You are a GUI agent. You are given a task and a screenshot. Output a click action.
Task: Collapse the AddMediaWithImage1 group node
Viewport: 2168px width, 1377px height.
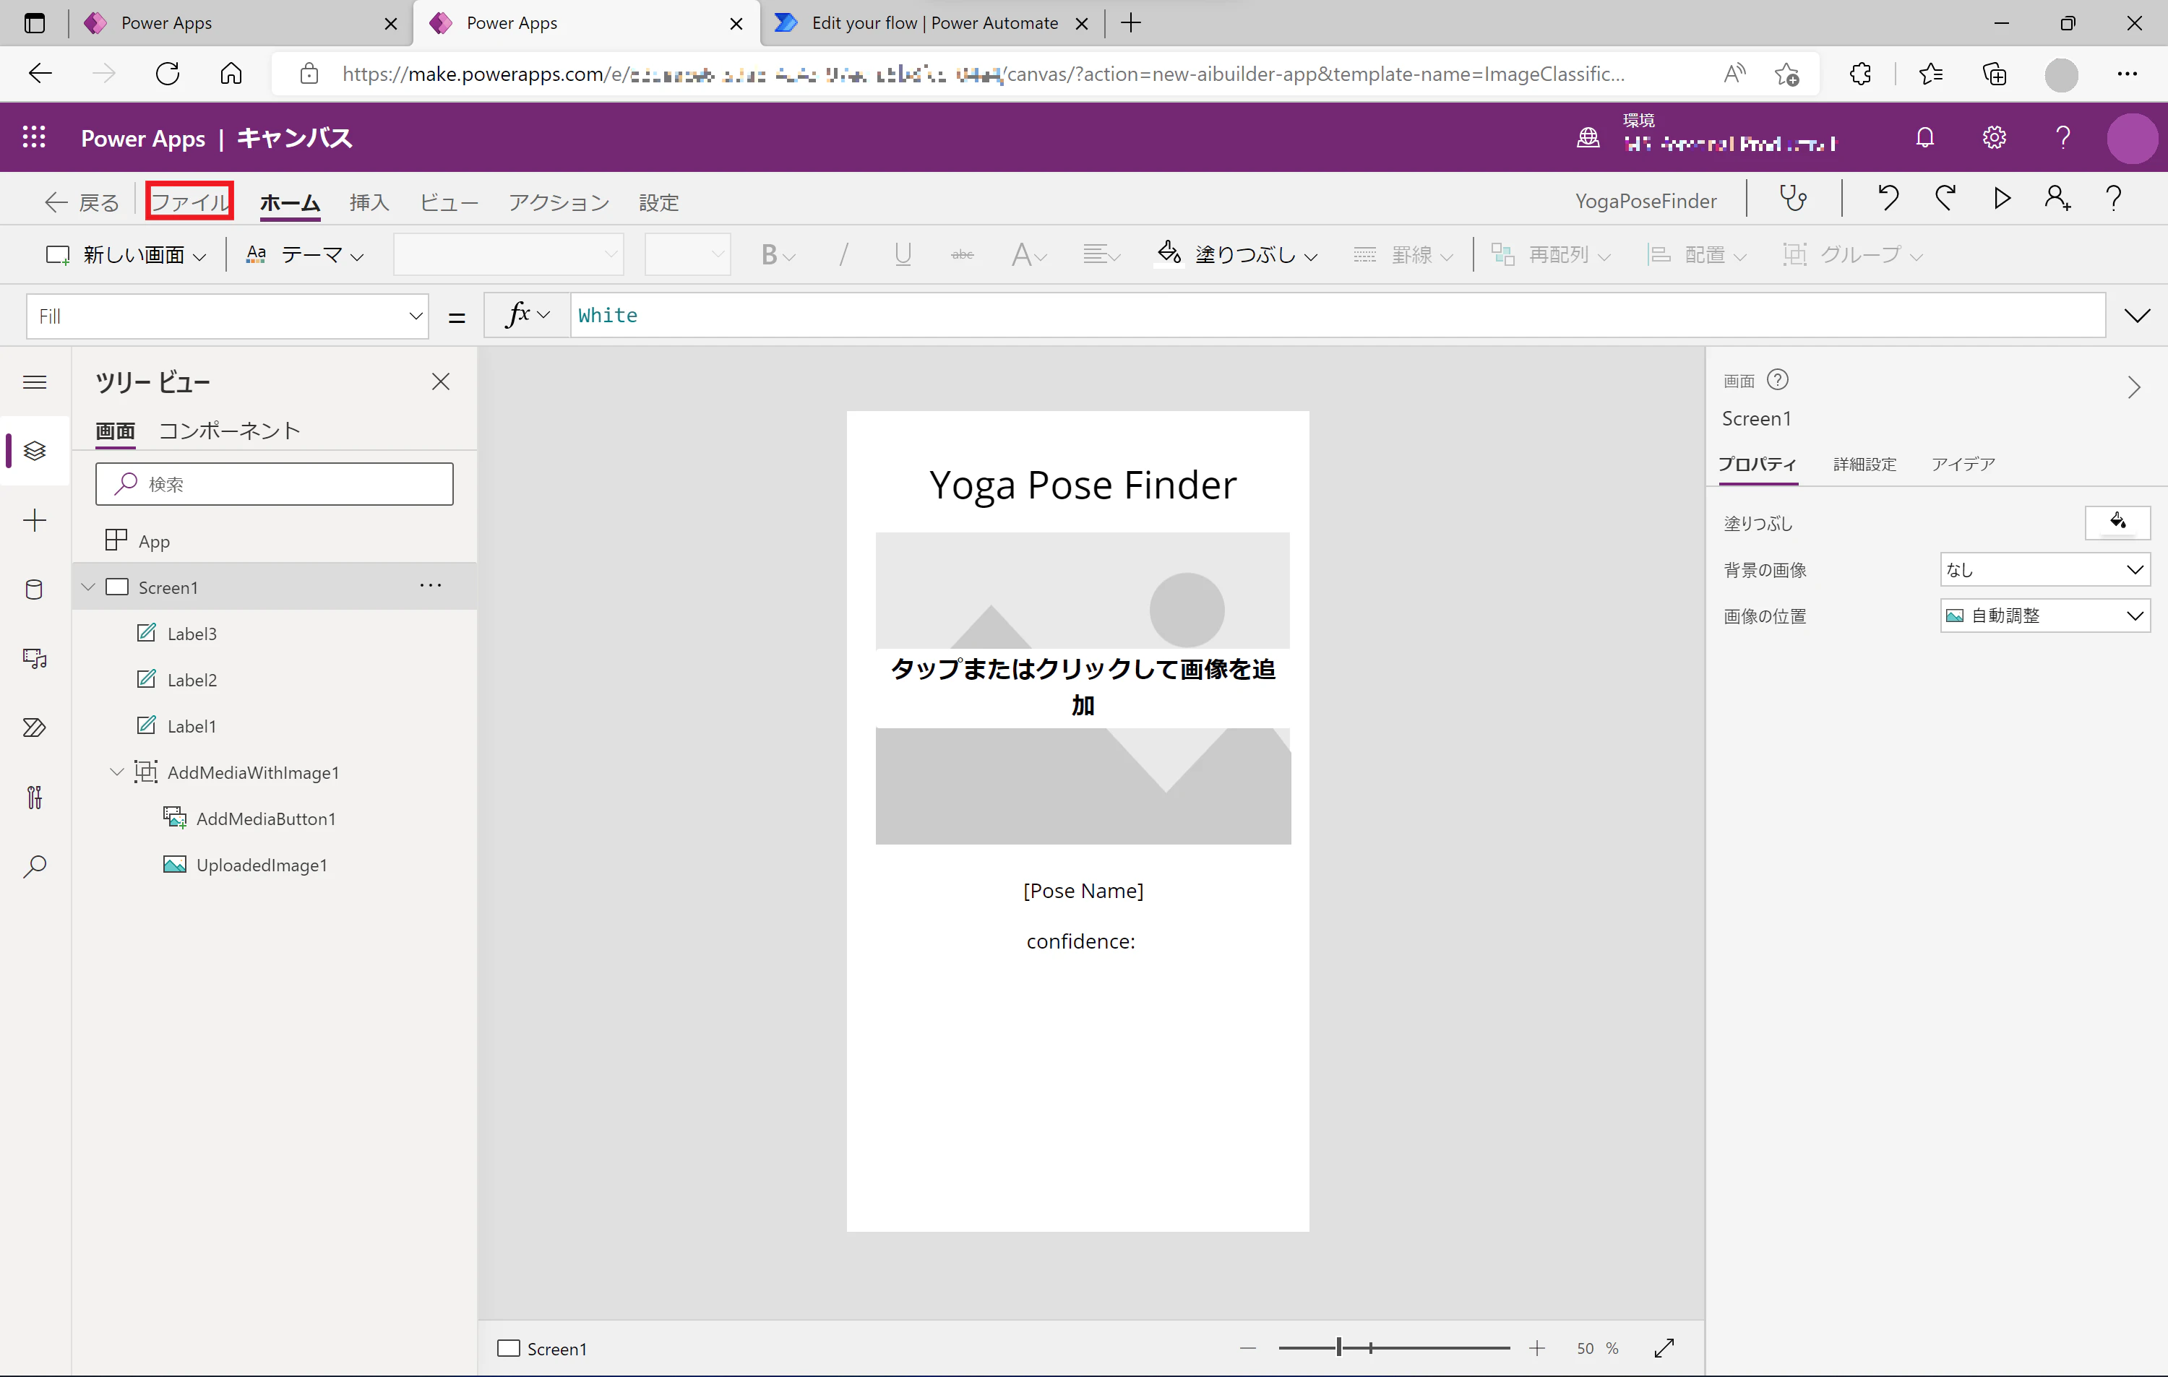(x=116, y=772)
